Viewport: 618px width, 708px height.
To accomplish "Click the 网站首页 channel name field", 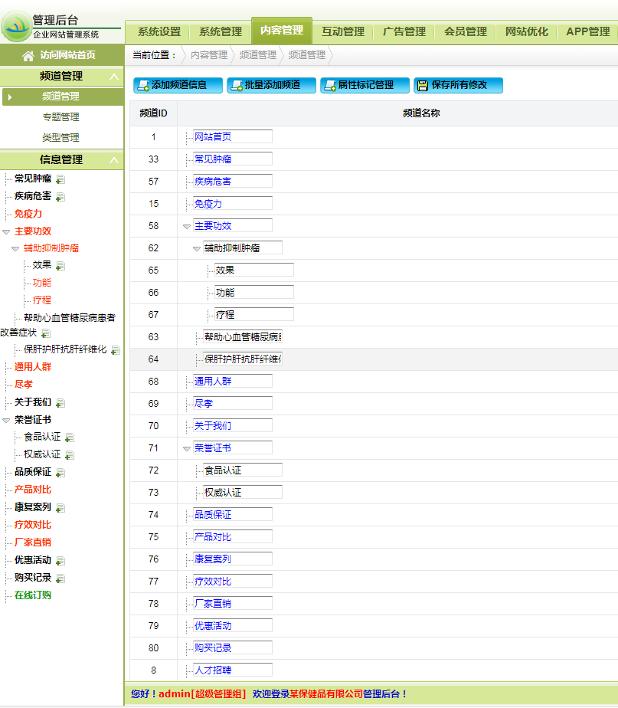I will 232,137.
